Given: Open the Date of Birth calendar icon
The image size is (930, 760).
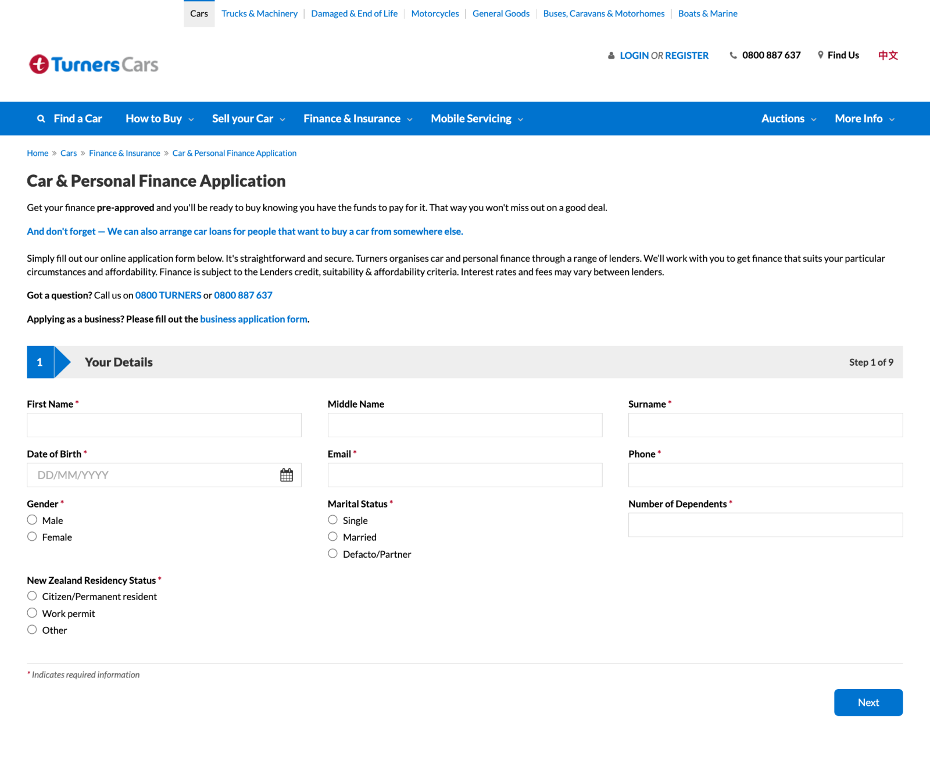Looking at the screenshot, I should coord(287,475).
